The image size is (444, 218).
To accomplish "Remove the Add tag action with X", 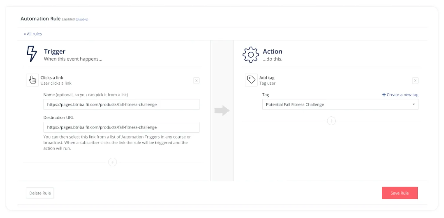I will pyautogui.click(x=415, y=80).
